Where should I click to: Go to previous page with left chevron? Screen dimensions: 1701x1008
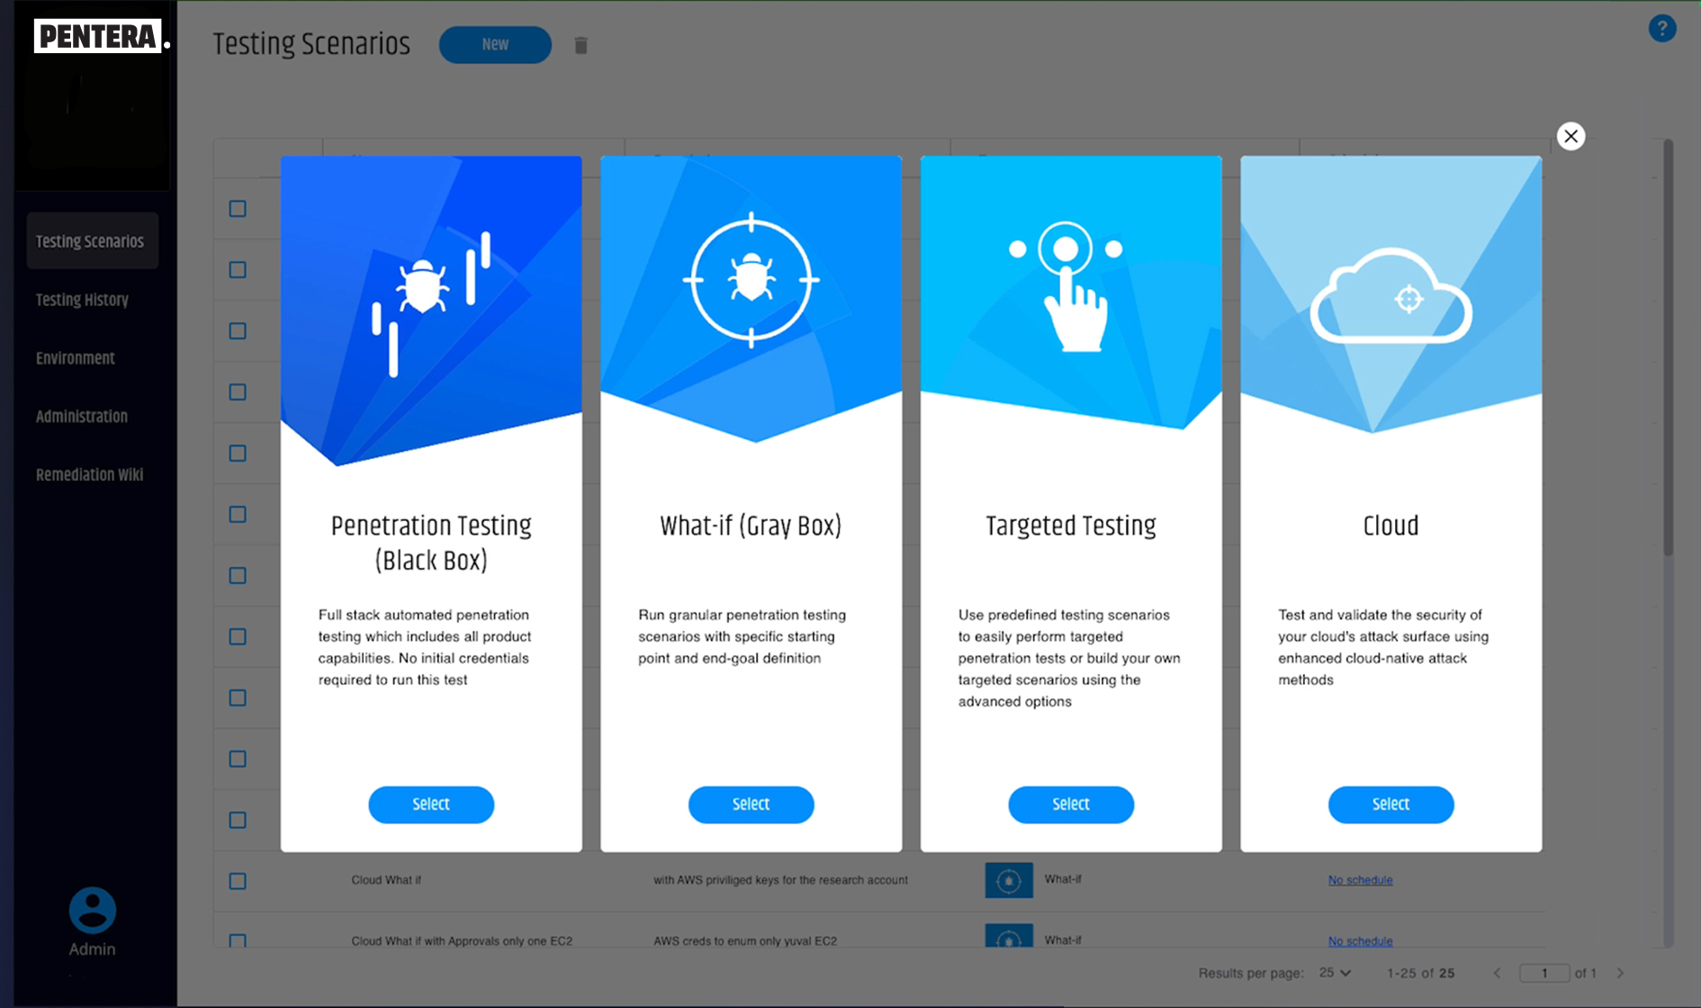coord(1497,973)
